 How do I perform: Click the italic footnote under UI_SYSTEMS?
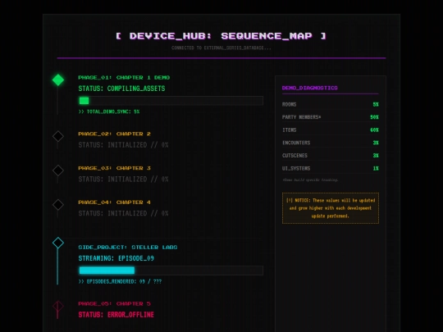tap(310, 180)
